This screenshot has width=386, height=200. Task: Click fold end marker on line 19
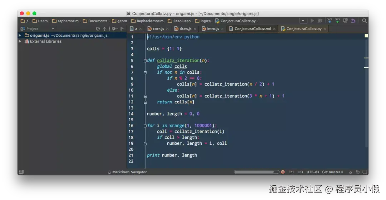coord(145,143)
